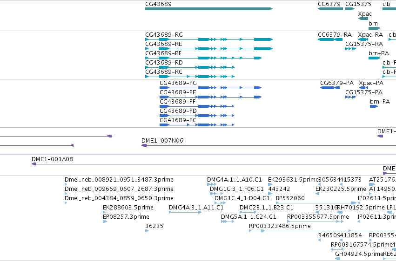
Task: Open the CG43689-RC transcript label
Action: (x=164, y=72)
